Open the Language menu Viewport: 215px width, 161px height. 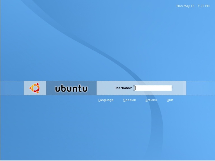[106, 100]
